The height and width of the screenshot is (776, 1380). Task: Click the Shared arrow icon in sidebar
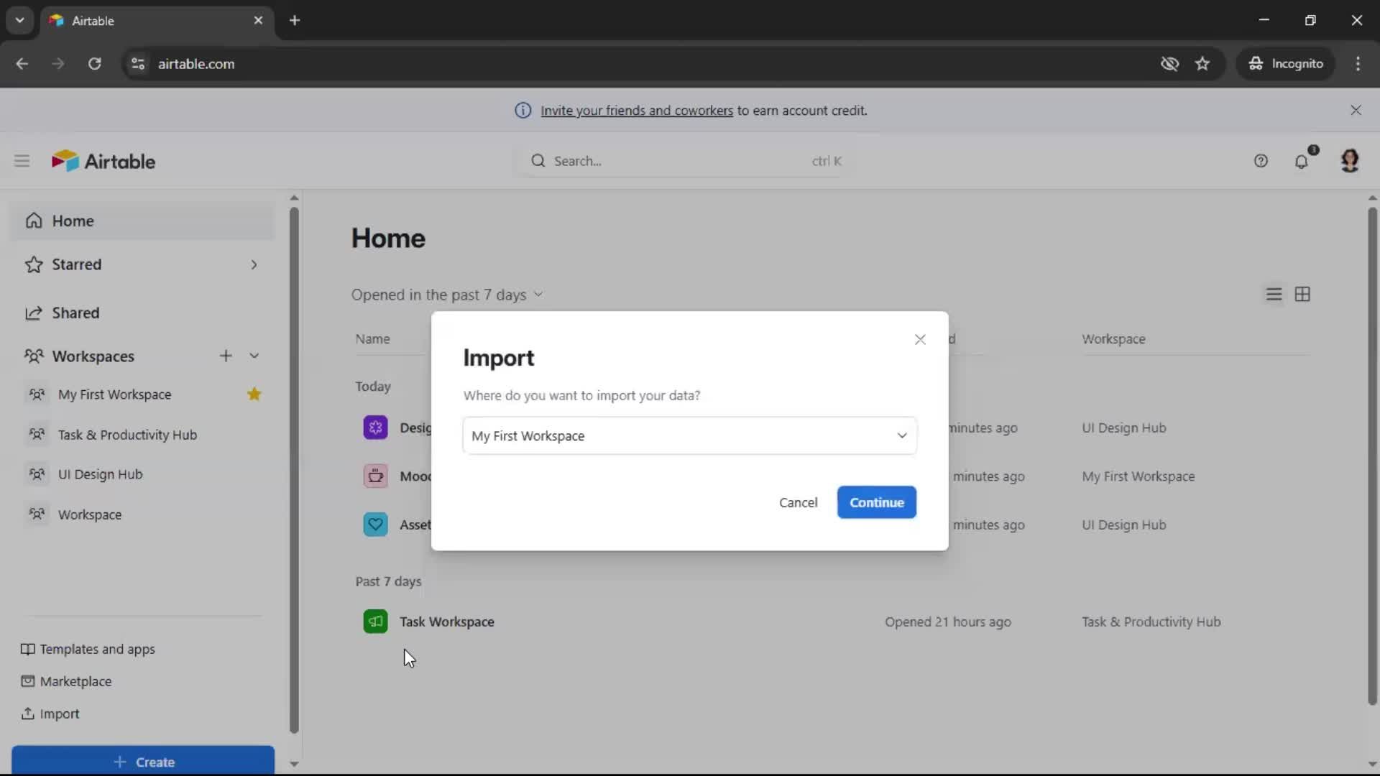(x=34, y=313)
